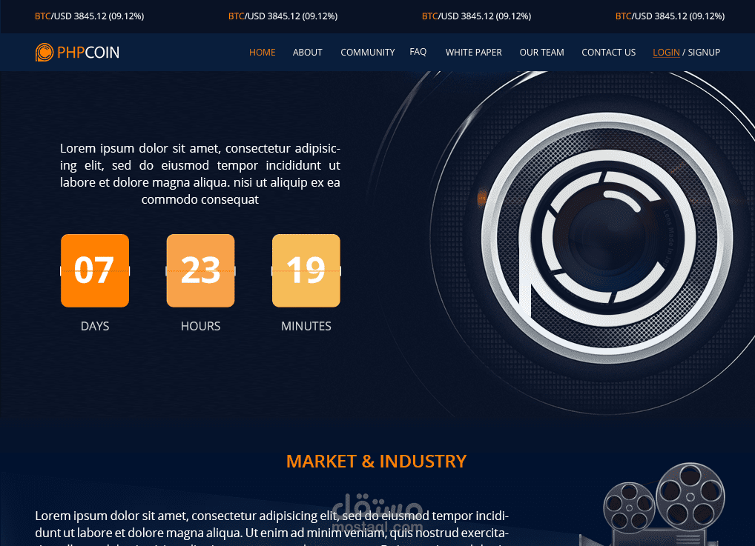
Task: Switch to the ABOUT section in navigation
Action: click(307, 52)
